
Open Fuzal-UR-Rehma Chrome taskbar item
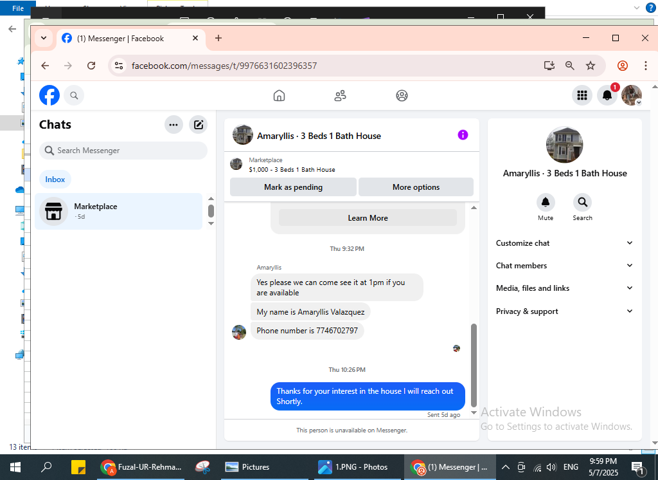[x=141, y=467]
